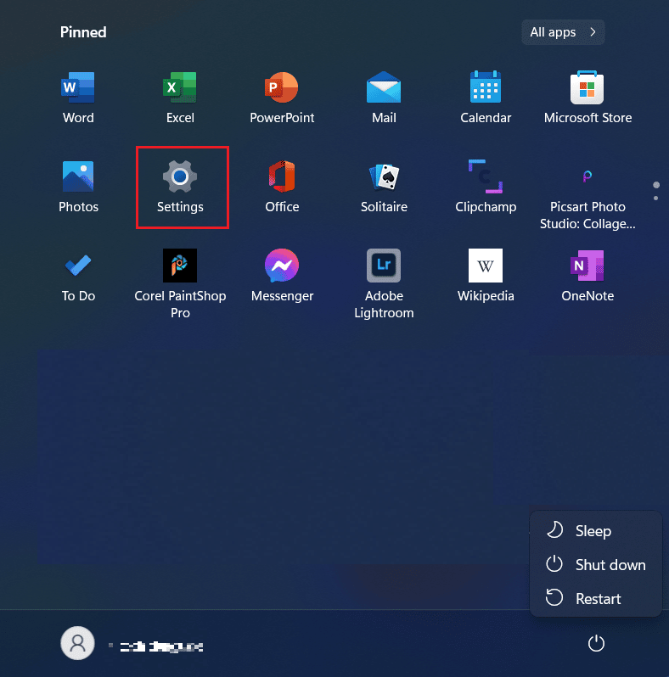Choose Shut down in power menu
The height and width of the screenshot is (677, 669).
point(595,565)
